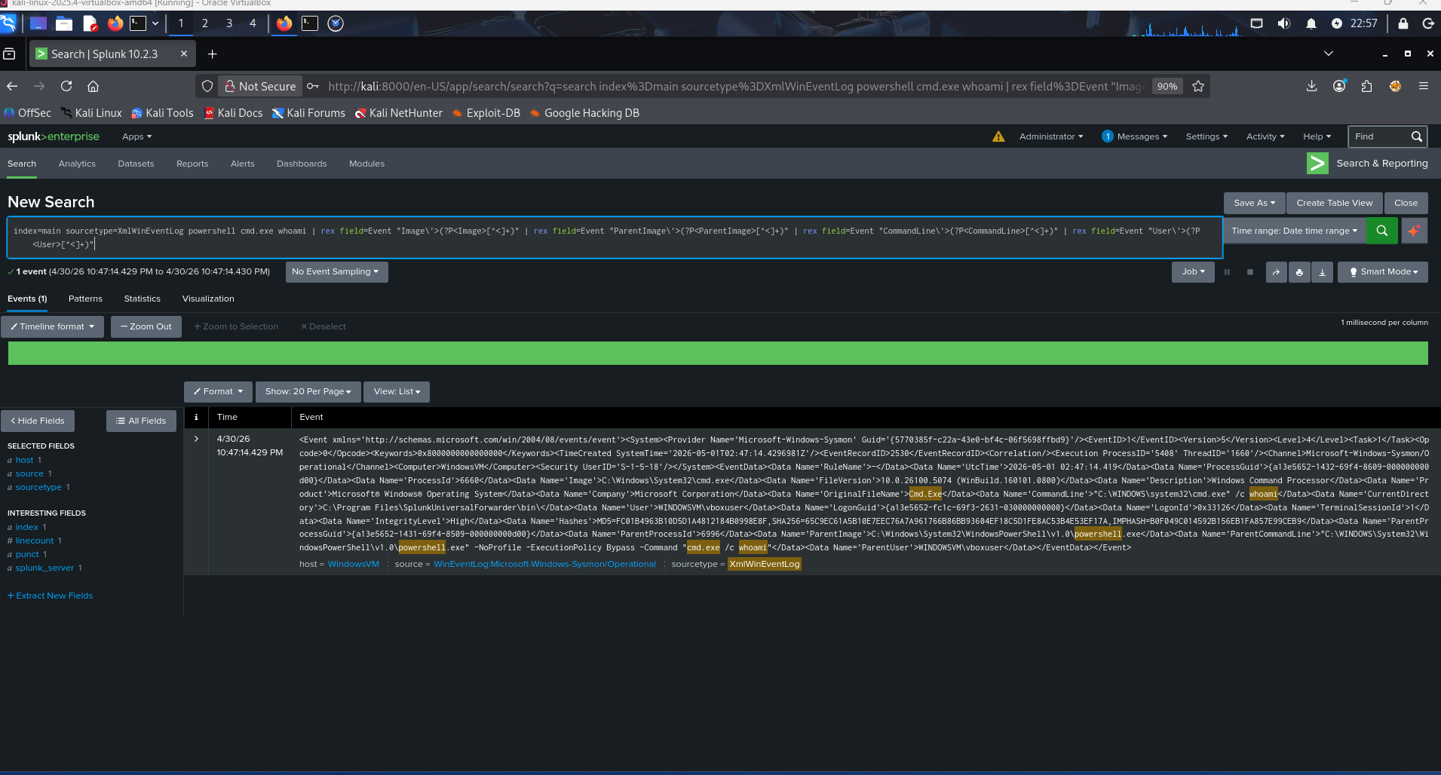Open Firefox downloads panel
The width and height of the screenshot is (1441, 775).
[1312, 86]
